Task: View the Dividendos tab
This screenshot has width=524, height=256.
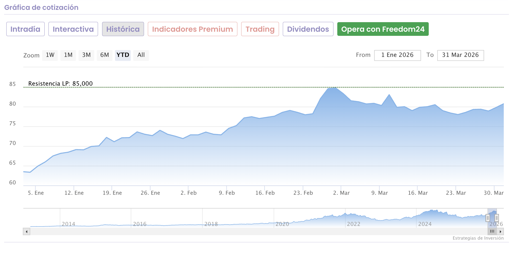Action: point(308,29)
